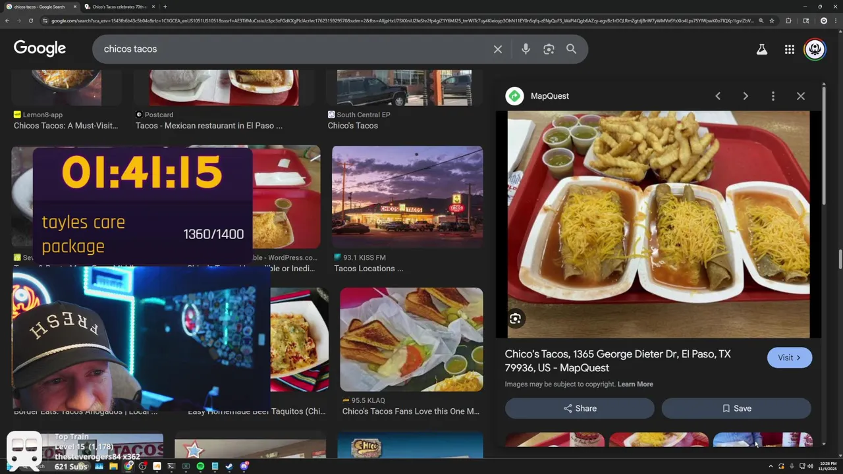
Task: Go to the Google logo homepage
Action: tap(40, 49)
